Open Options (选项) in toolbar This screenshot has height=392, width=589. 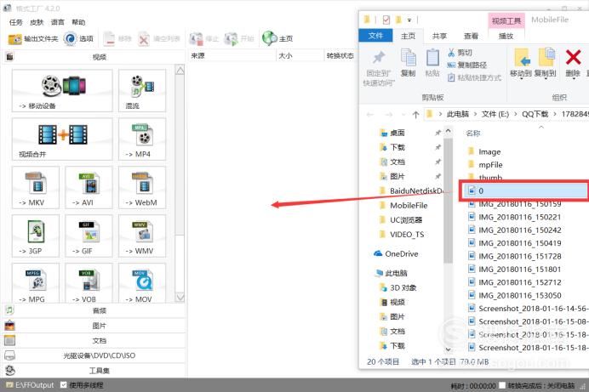[x=78, y=38]
